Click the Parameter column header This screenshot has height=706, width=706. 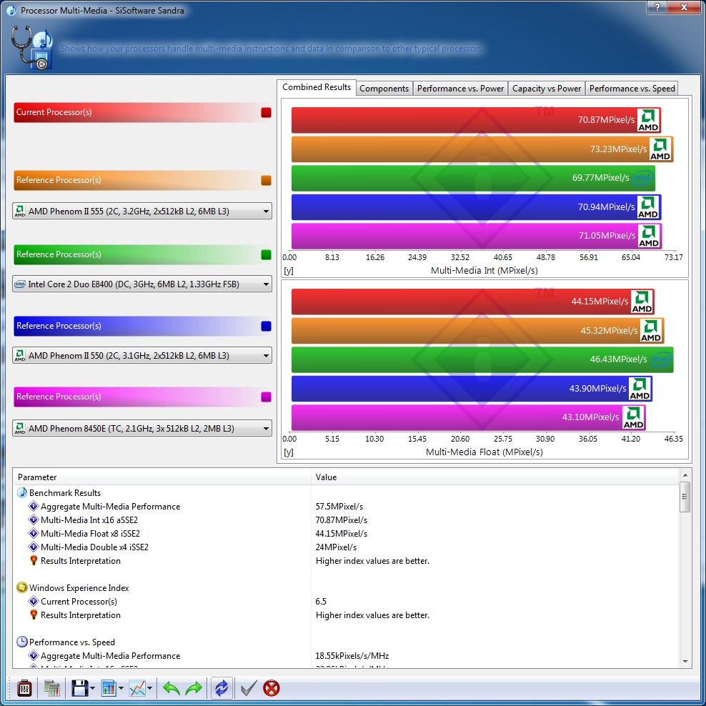pyautogui.click(x=162, y=477)
